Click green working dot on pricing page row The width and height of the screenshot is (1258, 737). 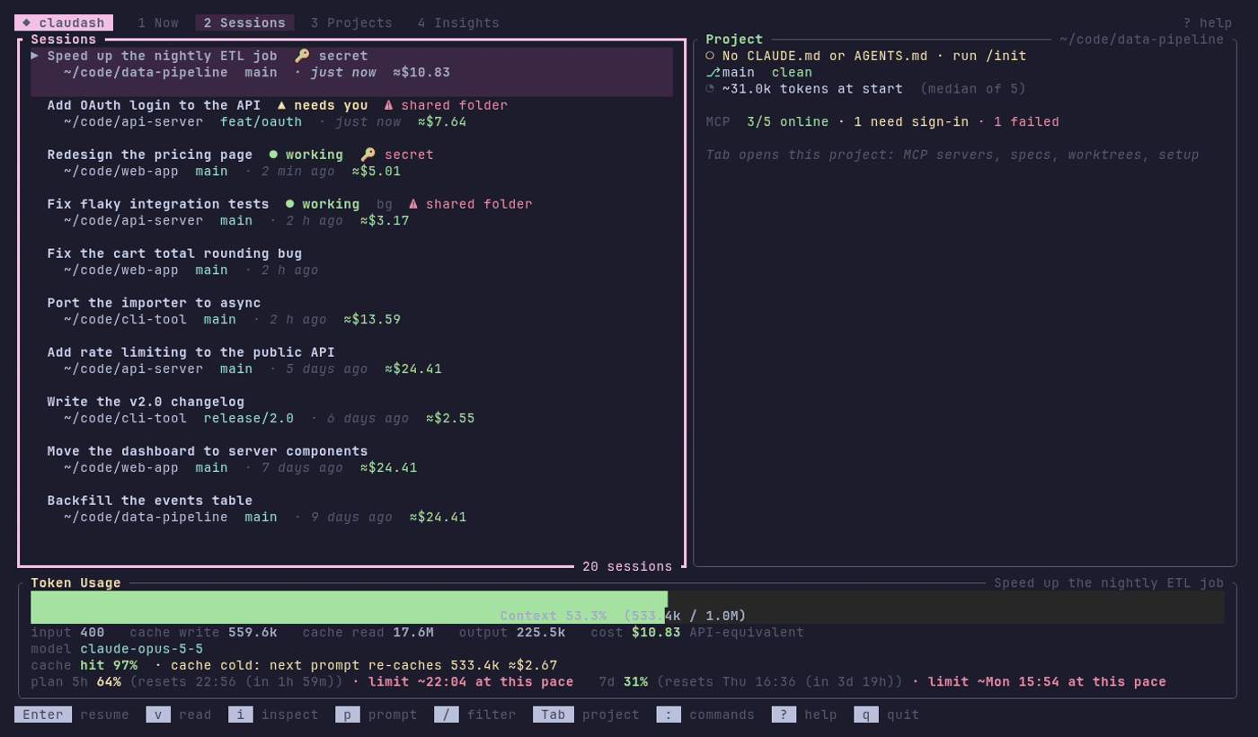tap(273, 155)
